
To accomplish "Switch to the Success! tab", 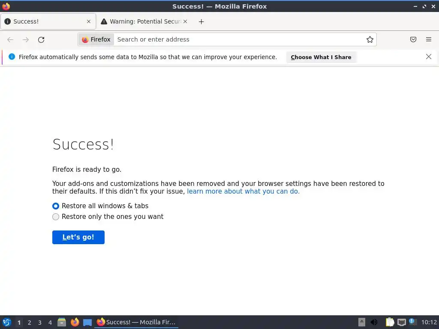I will click(x=48, y=21).
